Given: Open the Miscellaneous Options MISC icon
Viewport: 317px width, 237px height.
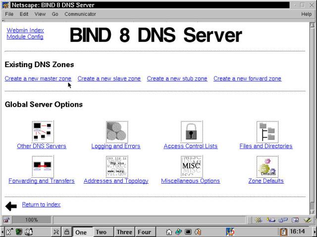Looking at the screenshot, I should click(x=191, y=166).
